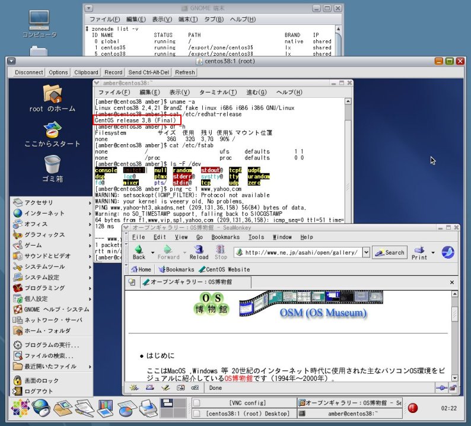Click the new tab icon on tab bar
Image resolution: width=471 pixels, height=426 pixels.
coord(132,282)
